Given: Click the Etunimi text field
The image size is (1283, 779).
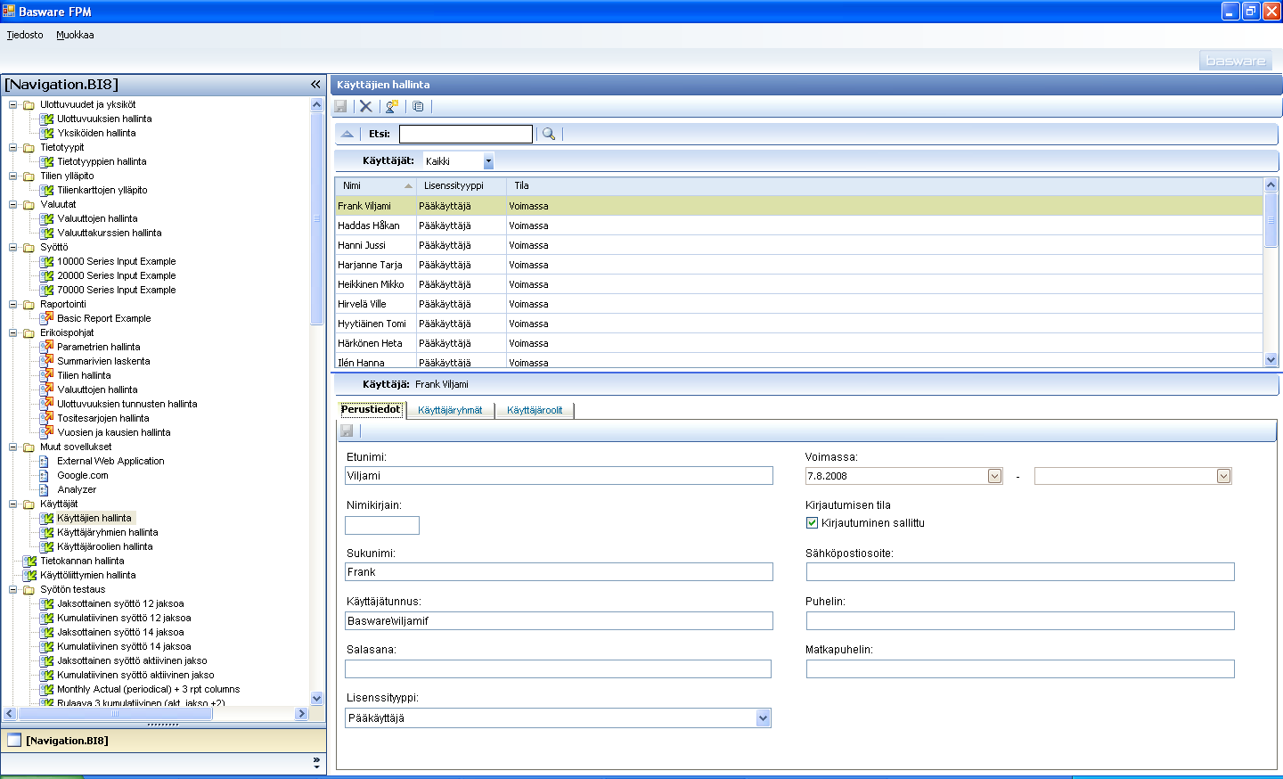Looking at the screenshot, I should click(559, 476).
